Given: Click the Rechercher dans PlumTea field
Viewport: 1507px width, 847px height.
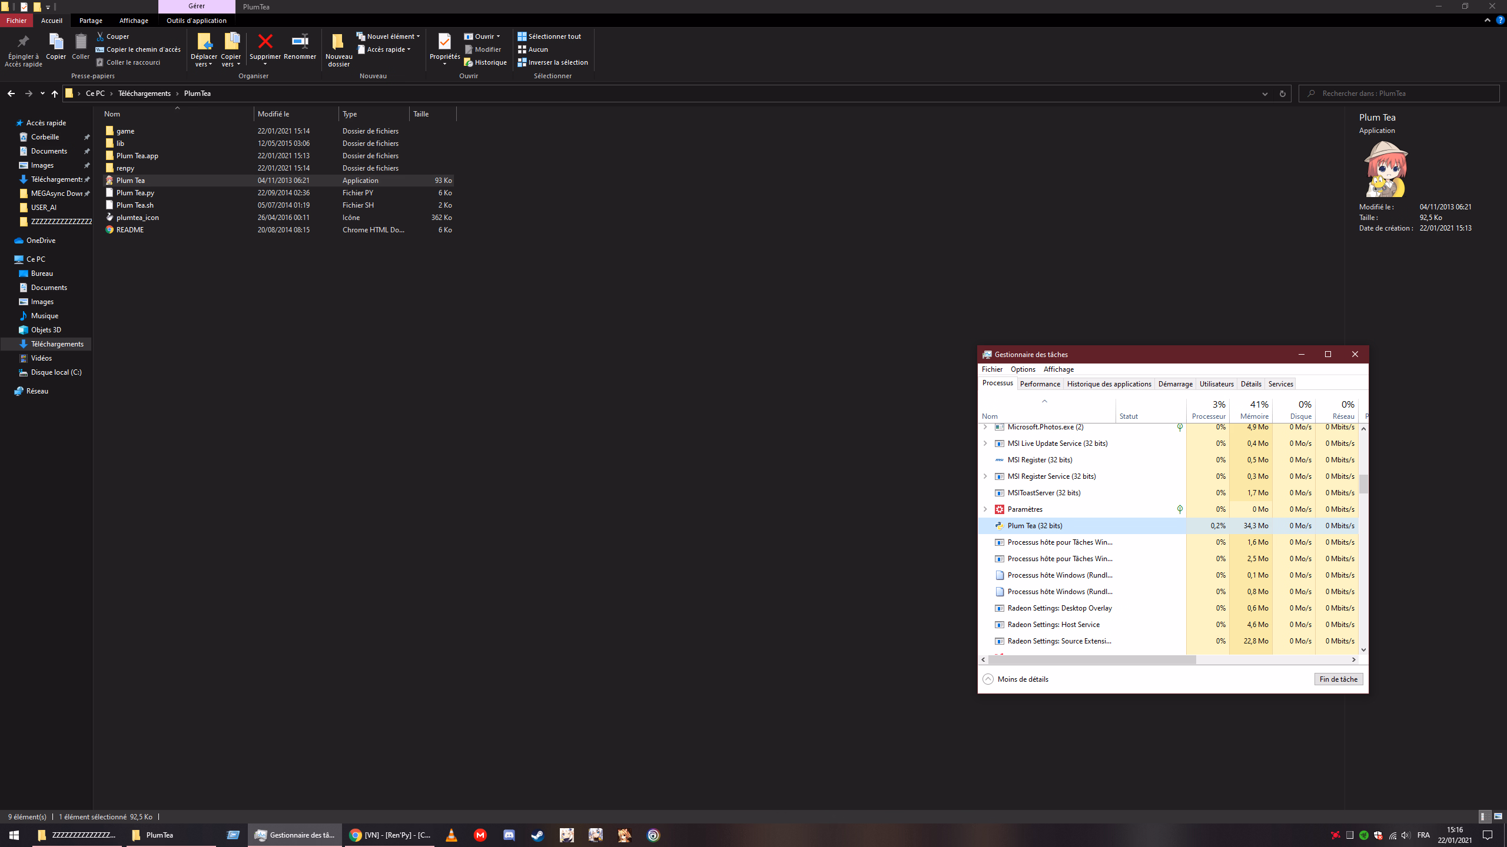Looking at the screenshot, I should pyautogui.click(x=1399, y=94).
